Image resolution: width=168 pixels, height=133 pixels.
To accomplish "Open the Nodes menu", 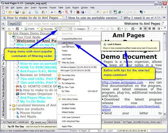I will (x=19, y=7).
